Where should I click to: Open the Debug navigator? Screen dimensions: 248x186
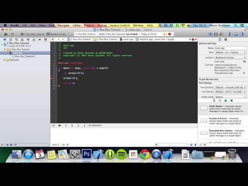[34, 40]
